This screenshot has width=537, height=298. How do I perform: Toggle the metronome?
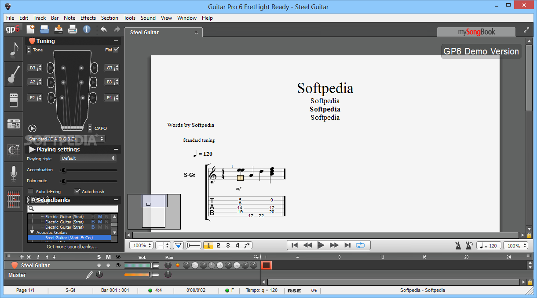pos(459,245)
